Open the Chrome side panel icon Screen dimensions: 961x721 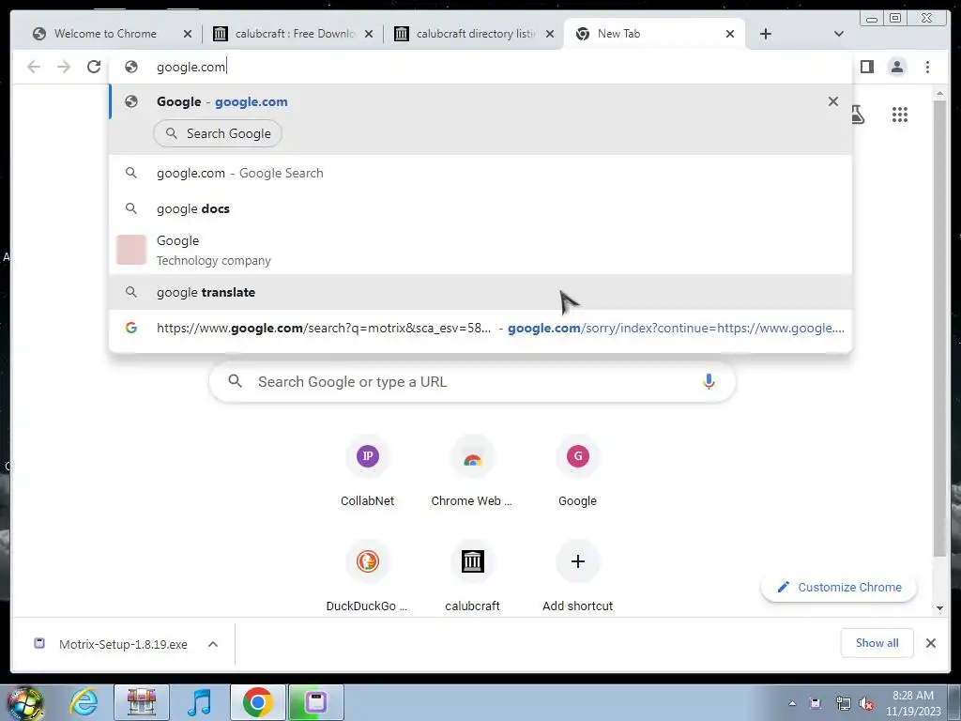point(866,67)
